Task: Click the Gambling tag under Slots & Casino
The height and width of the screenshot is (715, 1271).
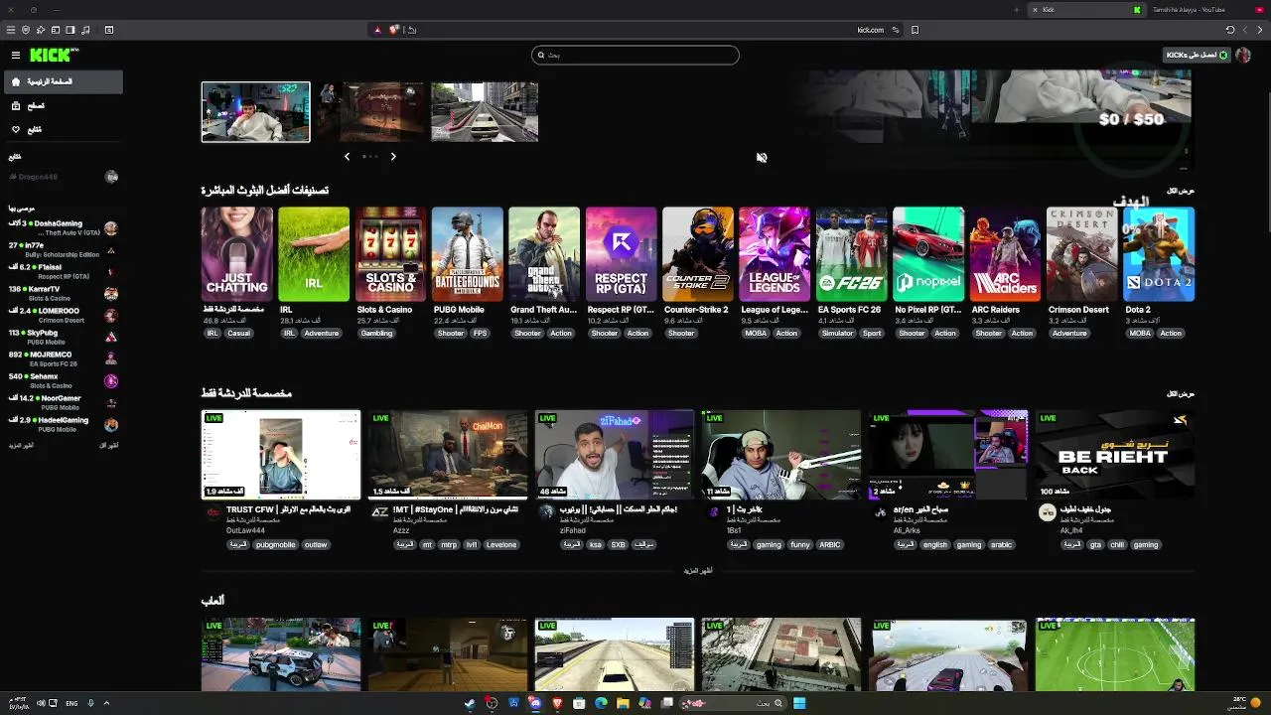Action: 376,334
